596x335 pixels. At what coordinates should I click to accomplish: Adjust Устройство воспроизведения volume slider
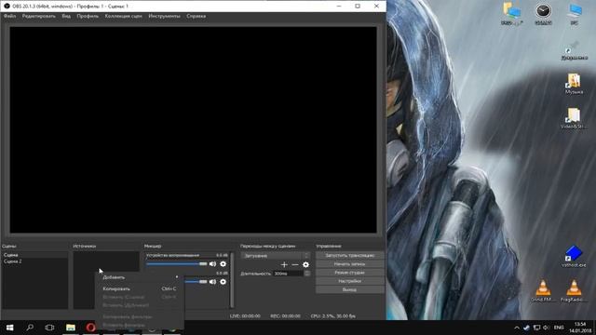click(177, 263)
